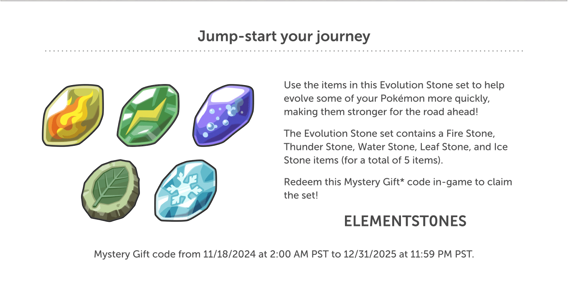
Task: Click the Jump-start your journey heading
Action: point(284,37)
